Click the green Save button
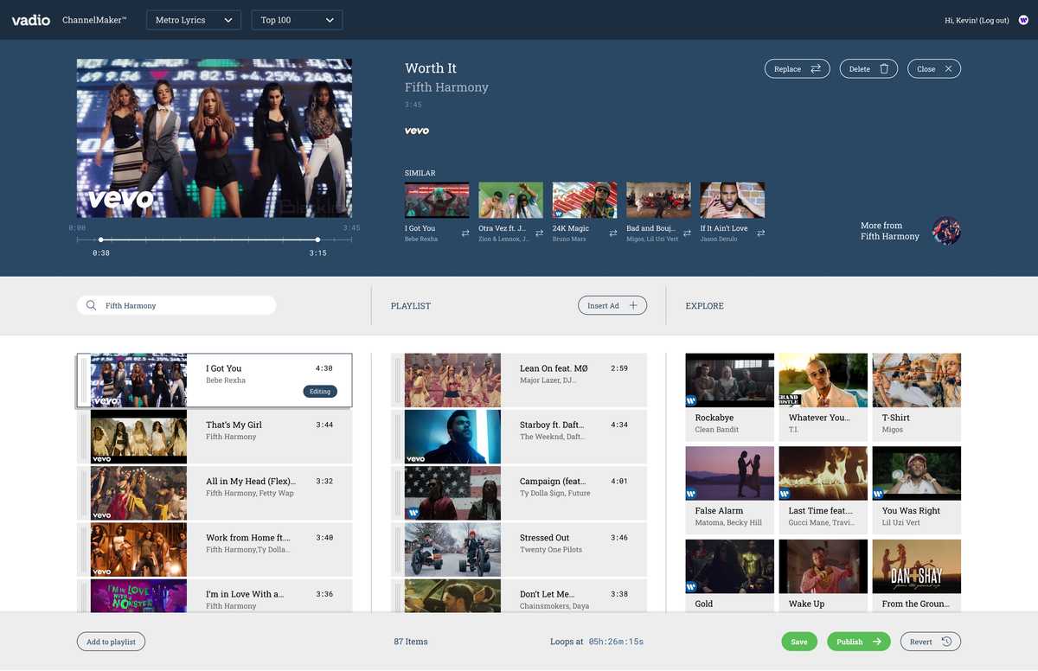This screenshot has width=1038, height=671. coord(799,642)
